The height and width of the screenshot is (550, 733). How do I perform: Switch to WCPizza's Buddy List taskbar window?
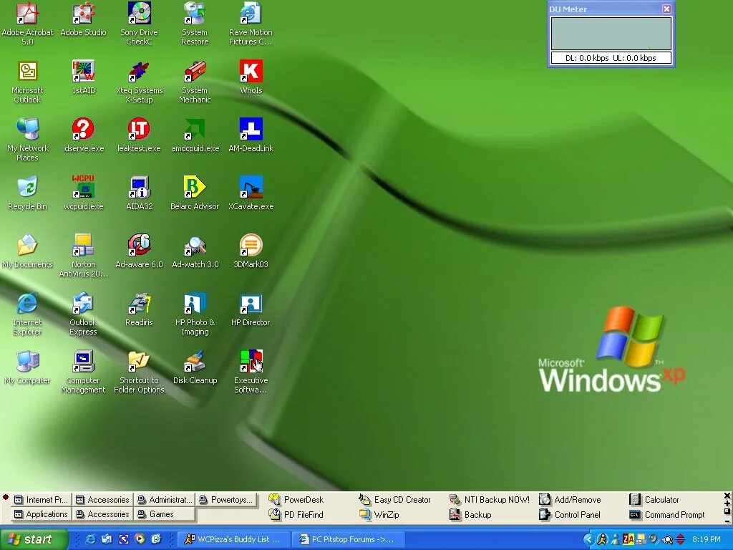(x=234, y=539)
